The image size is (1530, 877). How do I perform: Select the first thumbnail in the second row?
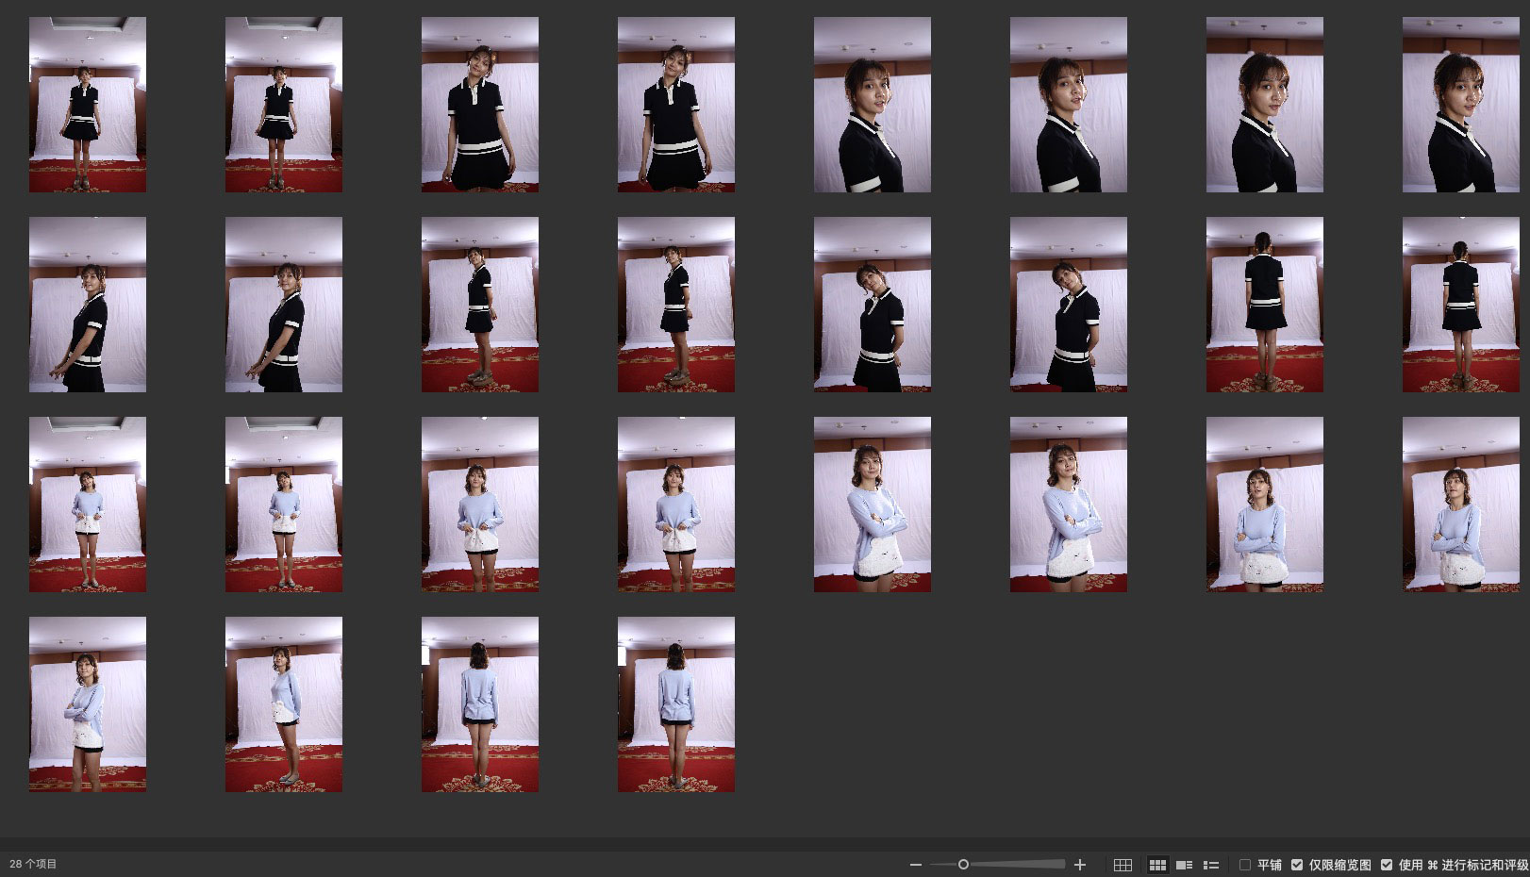pos(88,305)
